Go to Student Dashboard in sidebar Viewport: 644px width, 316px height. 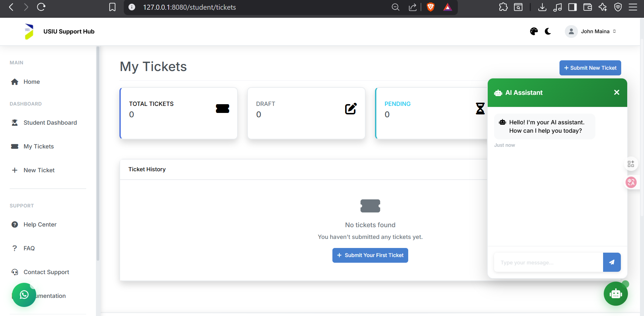[50, 123]
